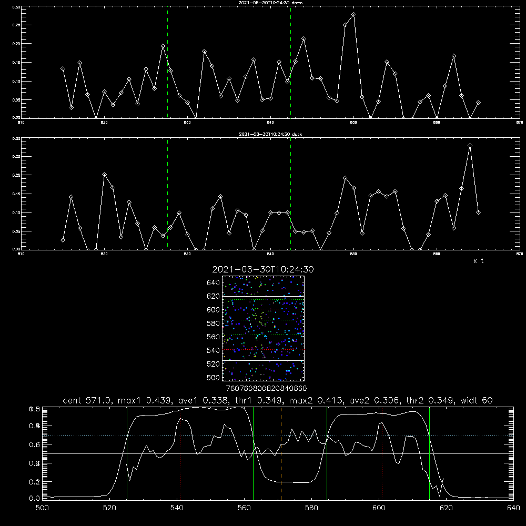Click the '580' x-axis label of bottom plot
This screenshot has width=526, height=526.
pos(311,508)
